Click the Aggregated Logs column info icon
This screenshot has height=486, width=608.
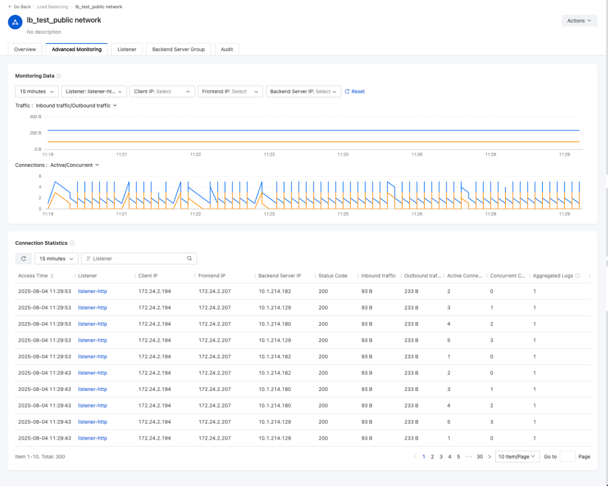[x=577, y=276]
